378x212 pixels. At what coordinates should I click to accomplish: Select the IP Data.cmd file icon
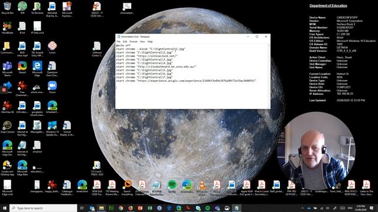click(x=37, y=28)
